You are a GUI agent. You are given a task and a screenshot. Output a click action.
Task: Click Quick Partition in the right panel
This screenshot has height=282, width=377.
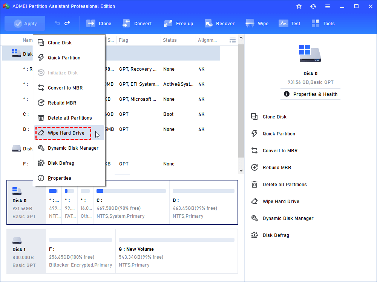279,134
